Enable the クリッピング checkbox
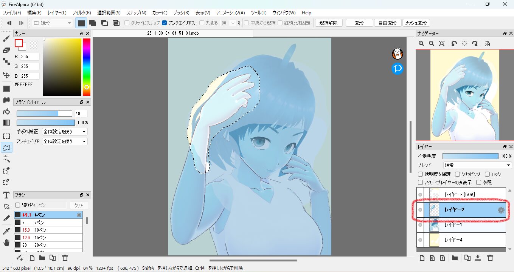This screenshot has height=272, width=514. click(458, 174)
